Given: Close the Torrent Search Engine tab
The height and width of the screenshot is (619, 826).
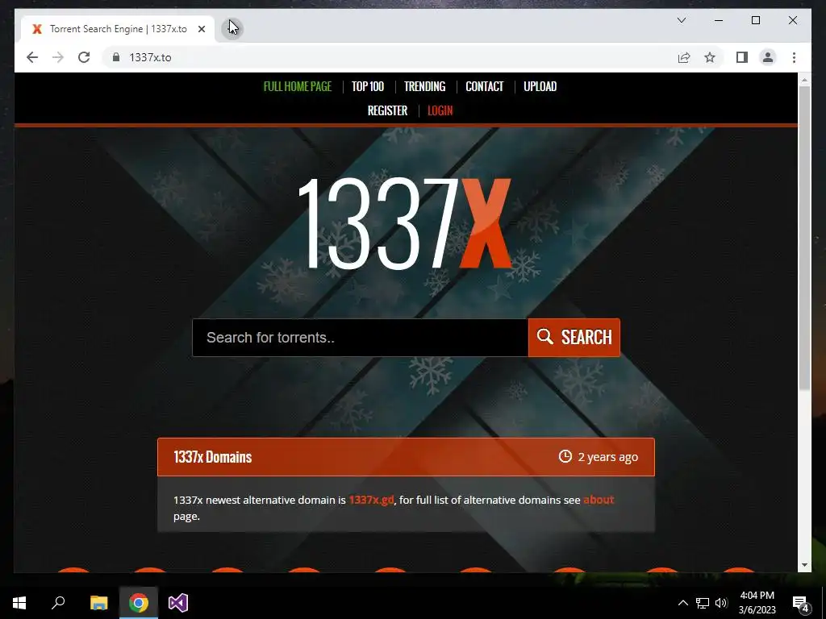Looking at the screenshot, I should click(201, 29).
